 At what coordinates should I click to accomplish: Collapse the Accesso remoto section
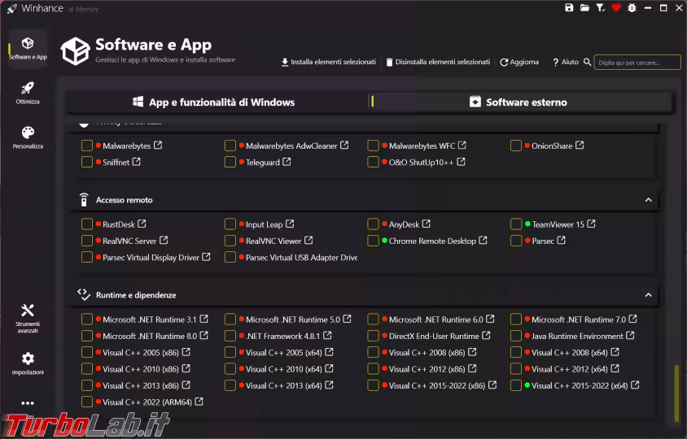tap(649, 200)
